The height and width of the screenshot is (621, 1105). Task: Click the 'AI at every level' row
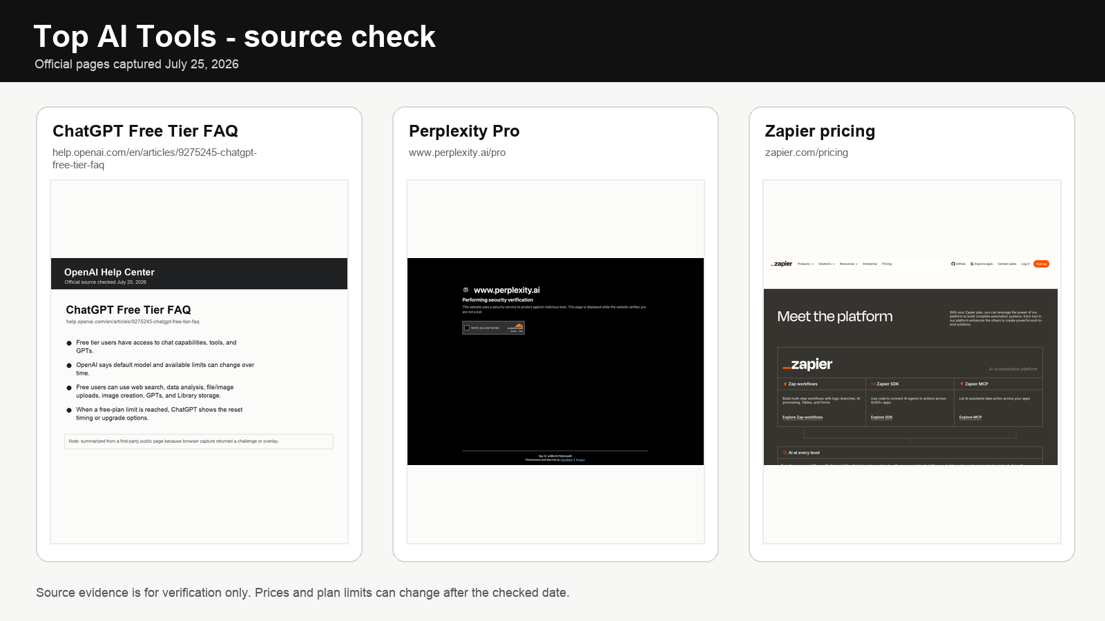(910, 453)
